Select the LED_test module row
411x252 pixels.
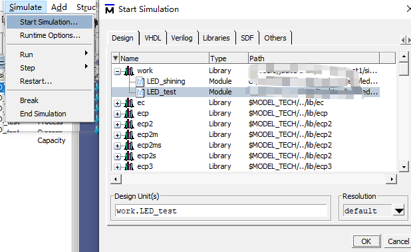coord(245,92)
